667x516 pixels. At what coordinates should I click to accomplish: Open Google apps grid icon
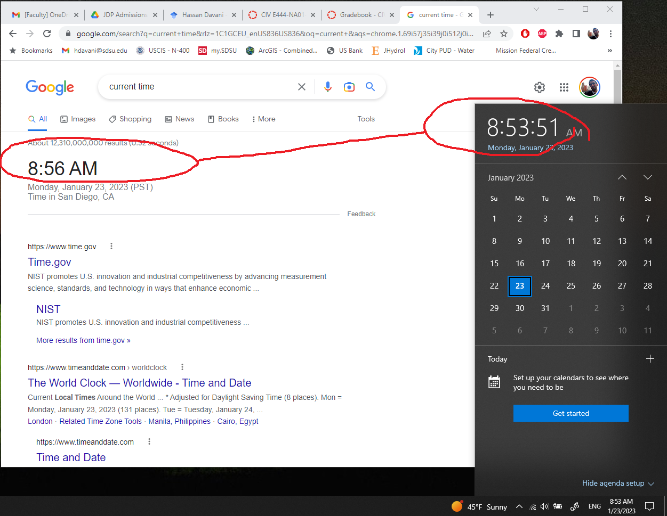[x=564, y=87]
